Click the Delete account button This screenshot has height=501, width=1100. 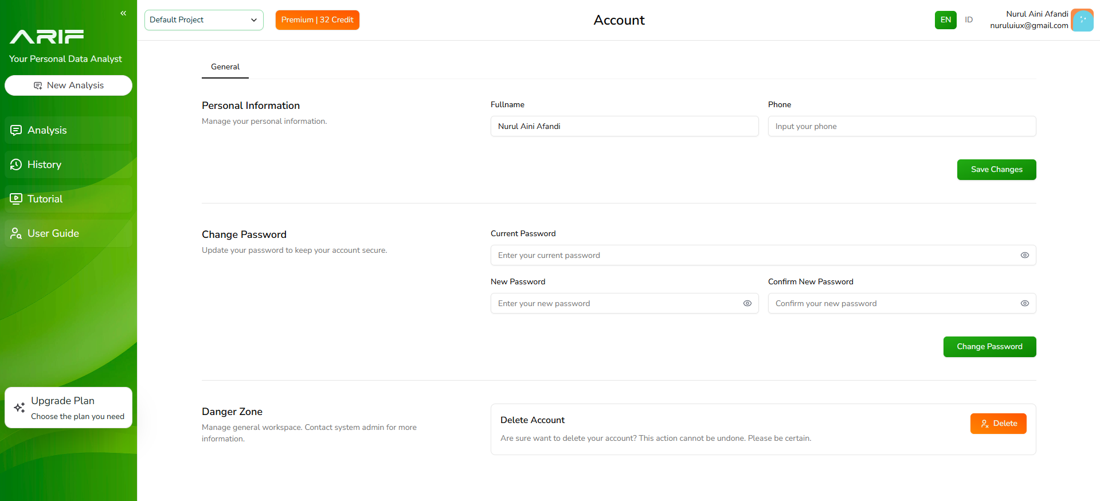[998, 424]
